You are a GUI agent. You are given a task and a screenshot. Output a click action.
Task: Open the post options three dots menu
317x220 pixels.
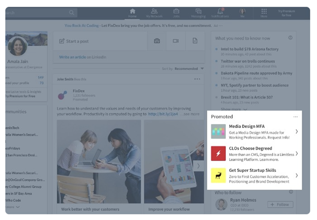197,79
